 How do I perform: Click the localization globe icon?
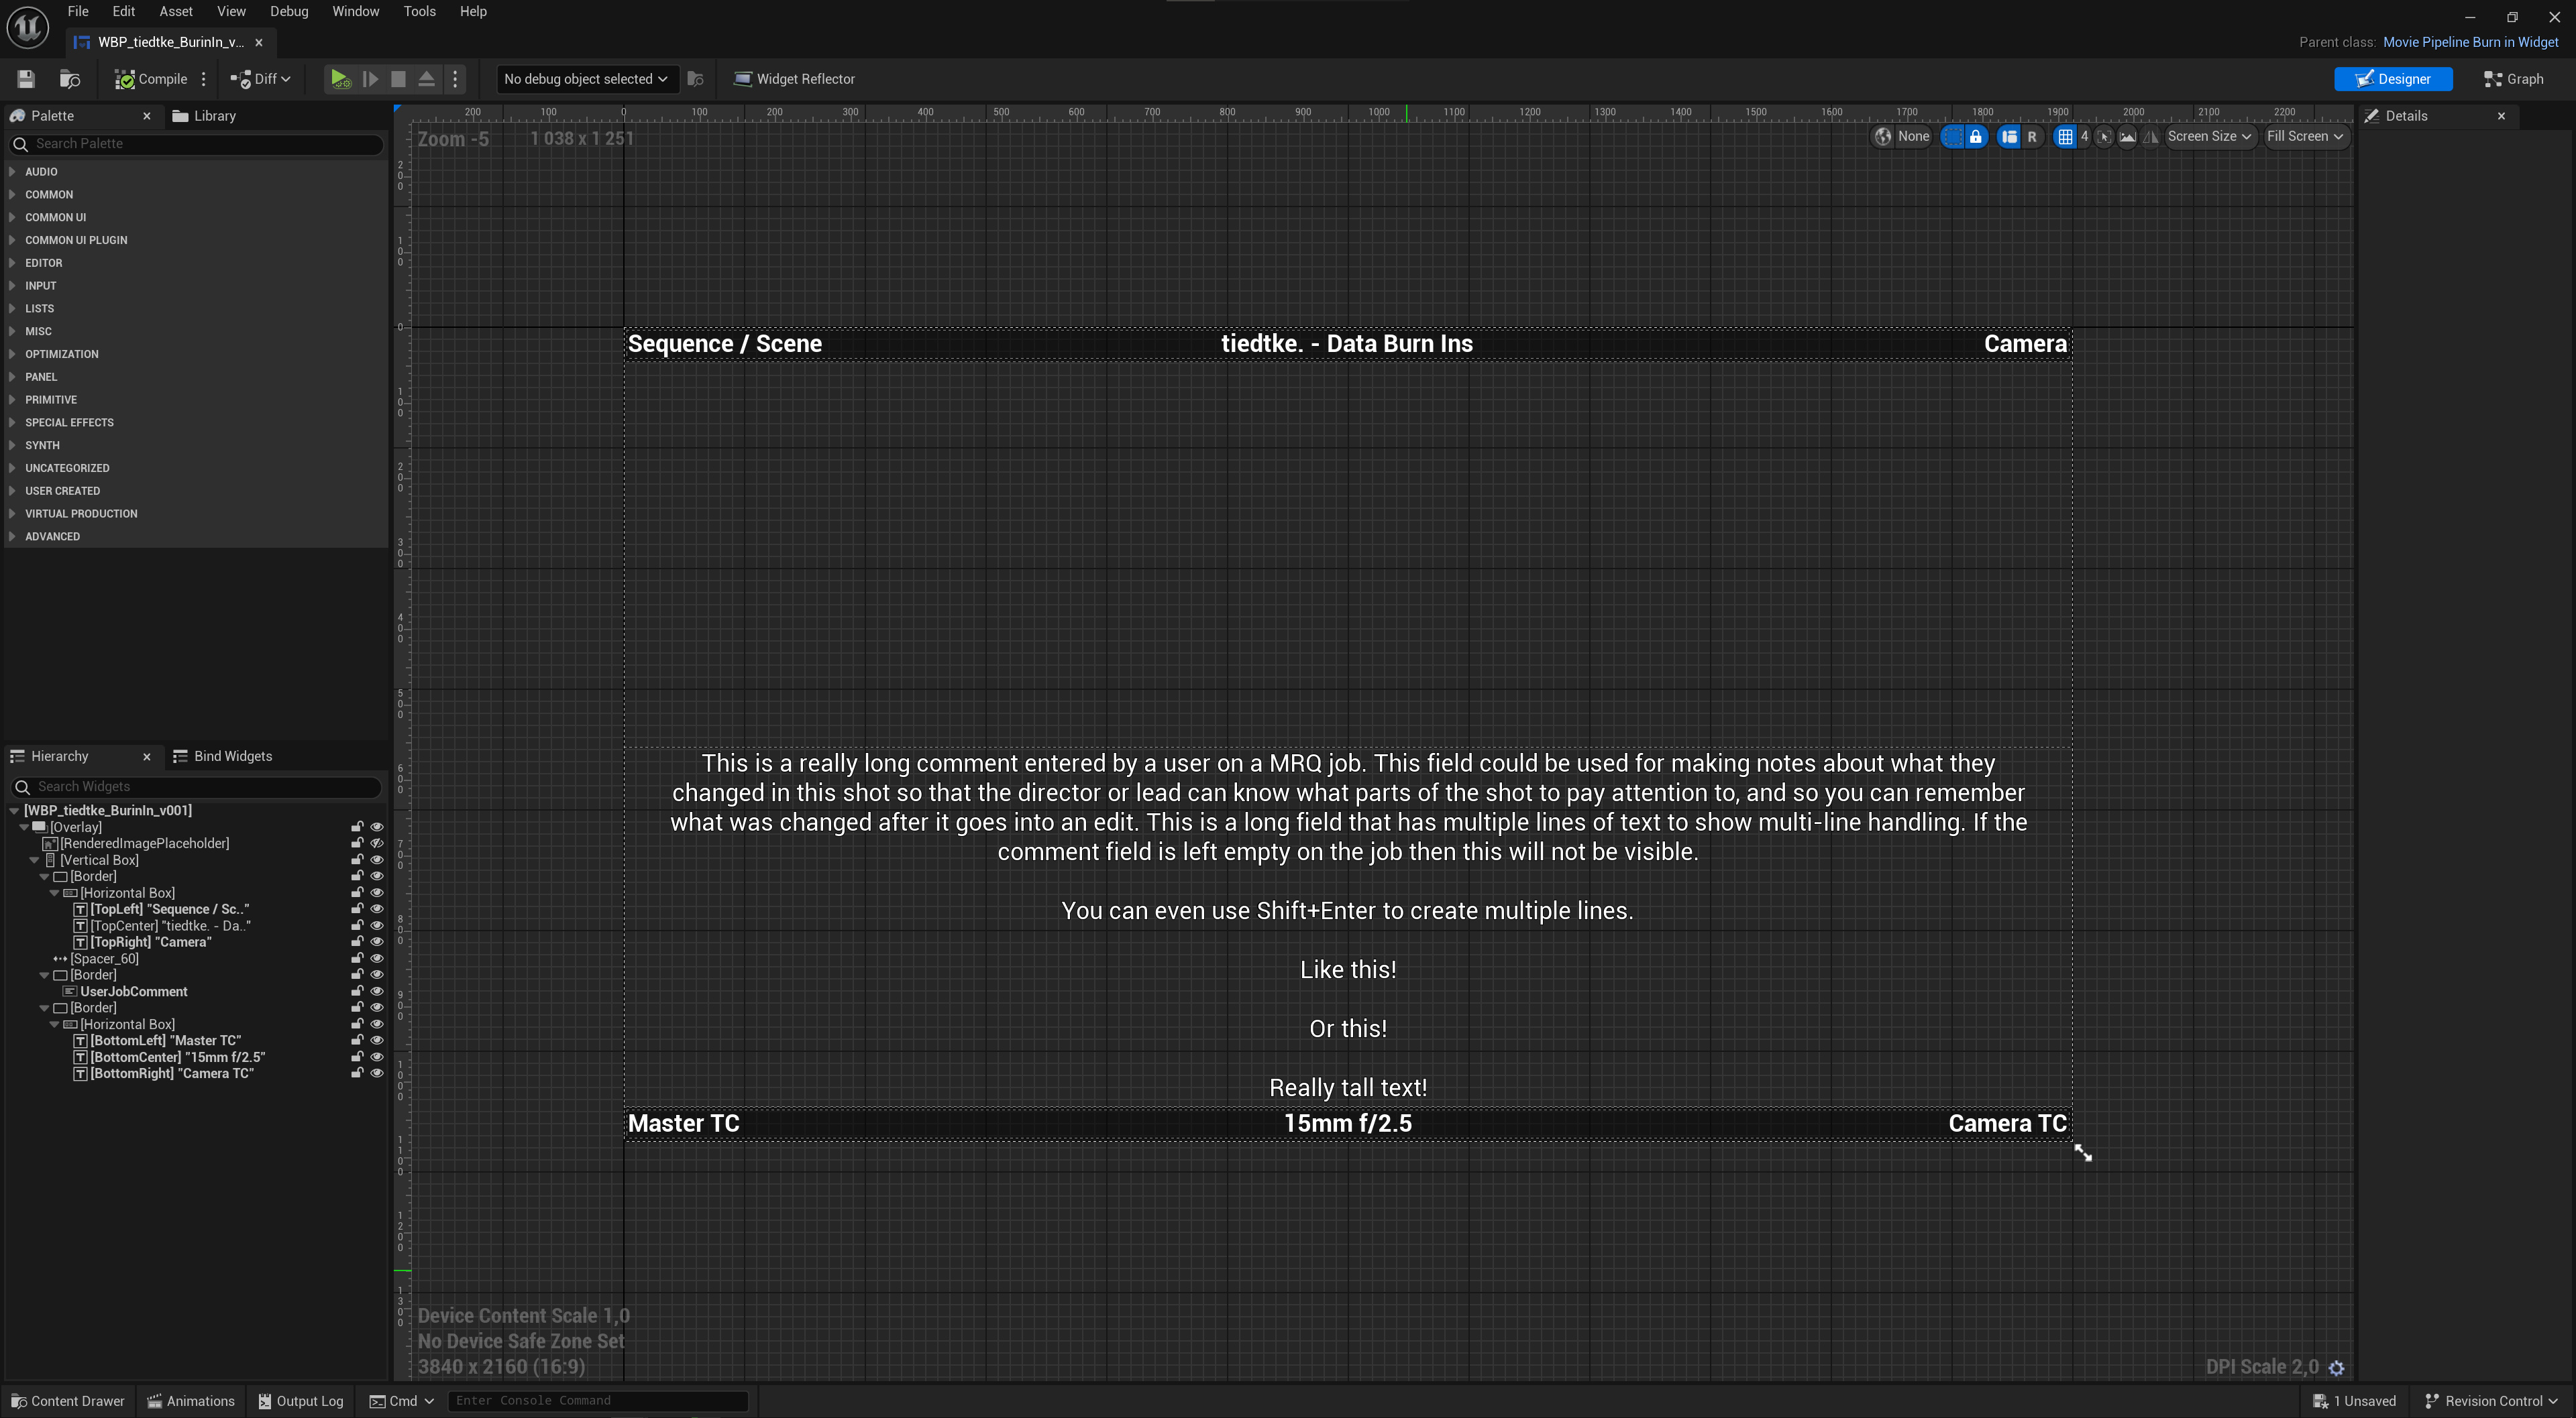(1883, 137)
